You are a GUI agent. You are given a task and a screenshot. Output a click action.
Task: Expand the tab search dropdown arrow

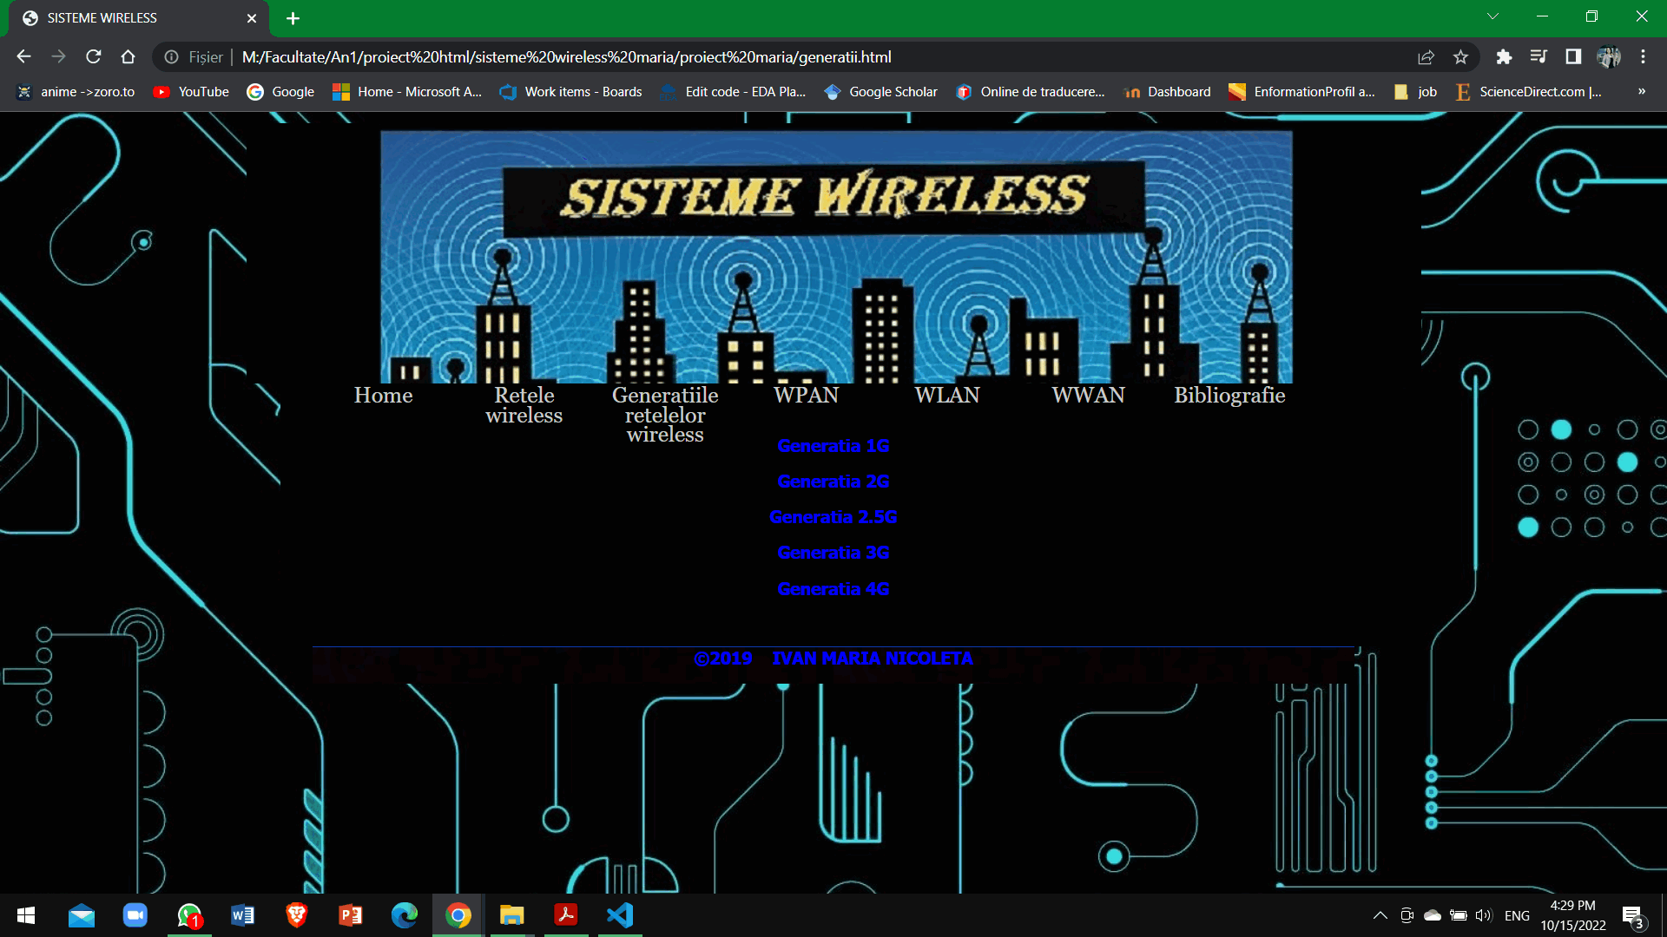1492,16
